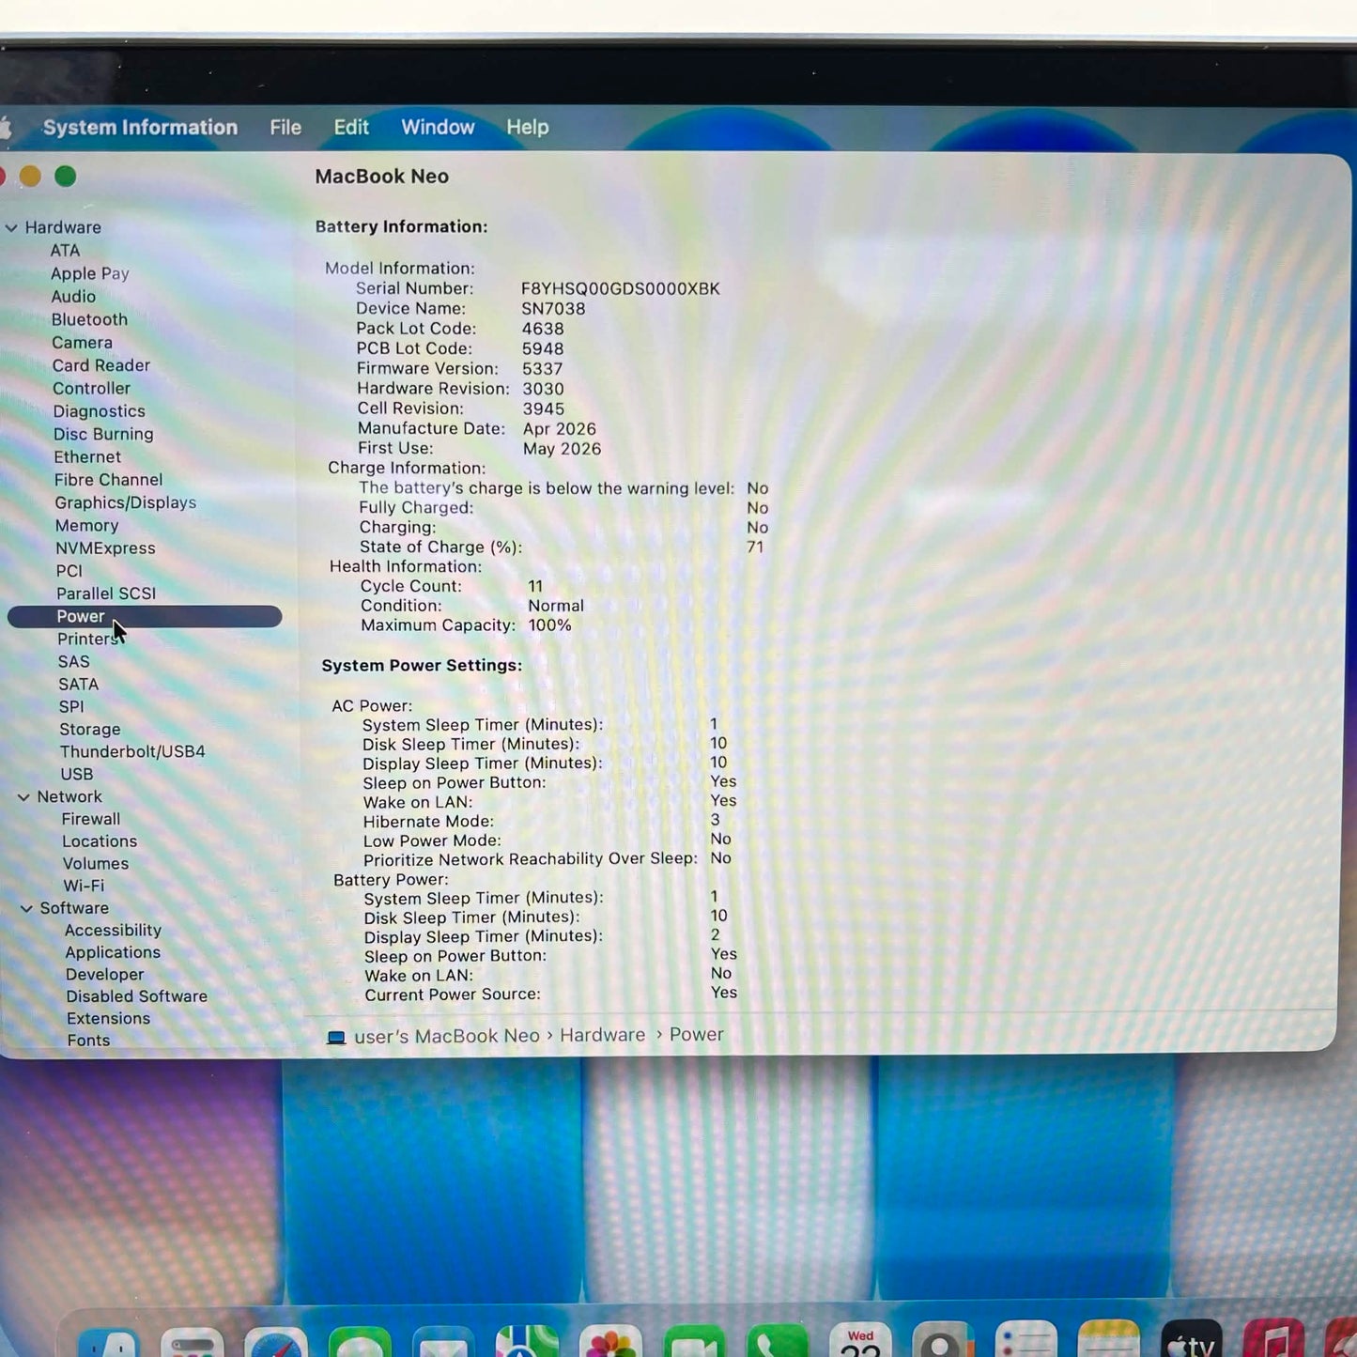
Task: Open the Apple menu
Action: click(5, 128)
